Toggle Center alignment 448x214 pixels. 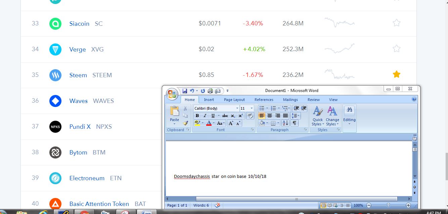(x=269, y=116)
